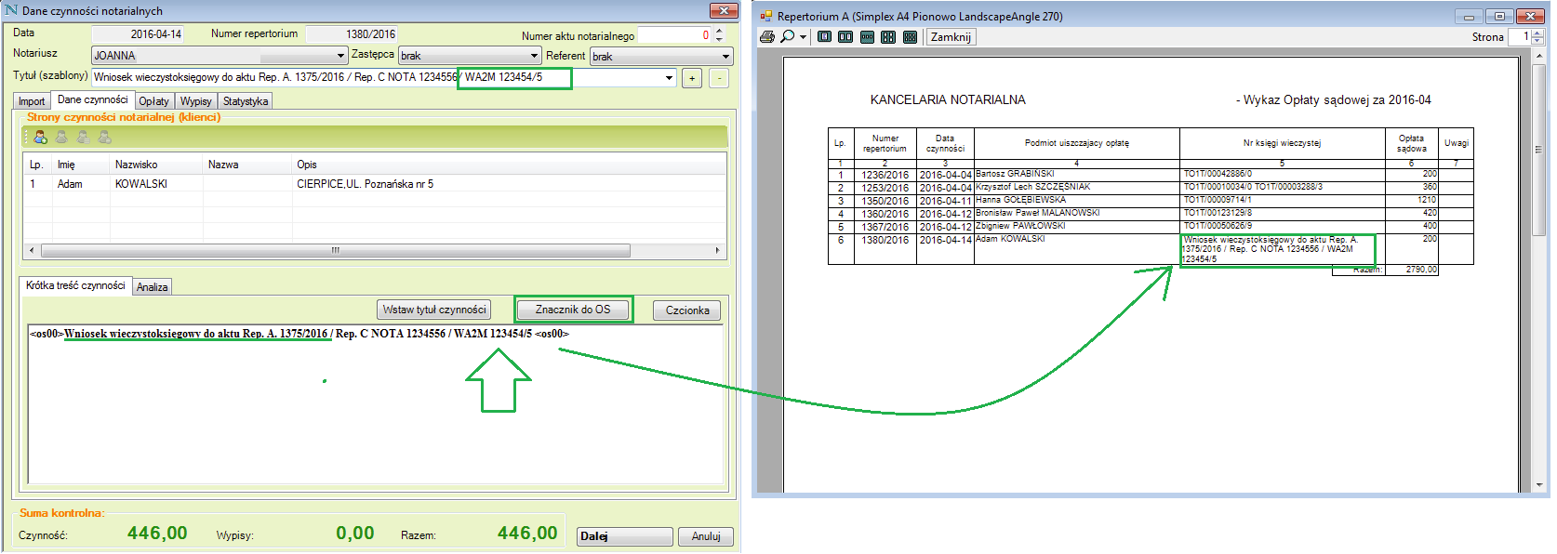This screenshot has height=554, width=1557.
Task: Click the Imię column header
Action: (x=80, y=165)
